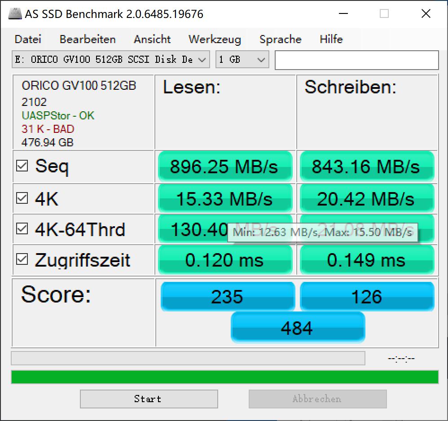Open the Datei menu
The width and height of the screenshot is (448, 421).
(x=28, y=39)
